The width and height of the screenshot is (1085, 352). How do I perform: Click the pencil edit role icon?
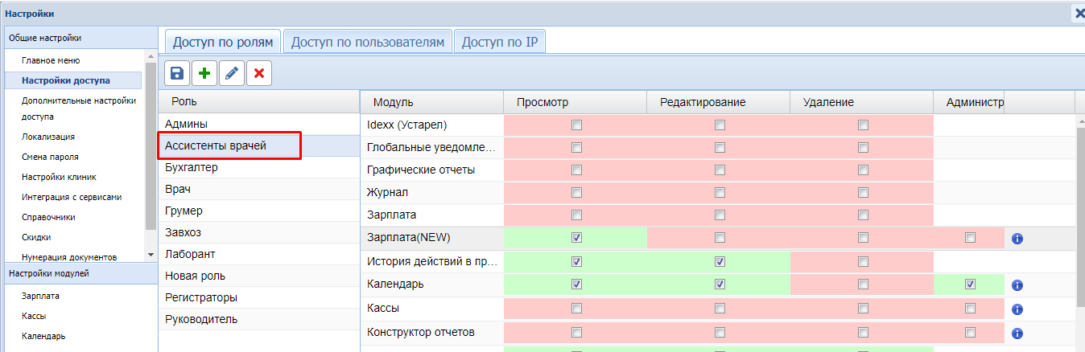tap(232, 73)
